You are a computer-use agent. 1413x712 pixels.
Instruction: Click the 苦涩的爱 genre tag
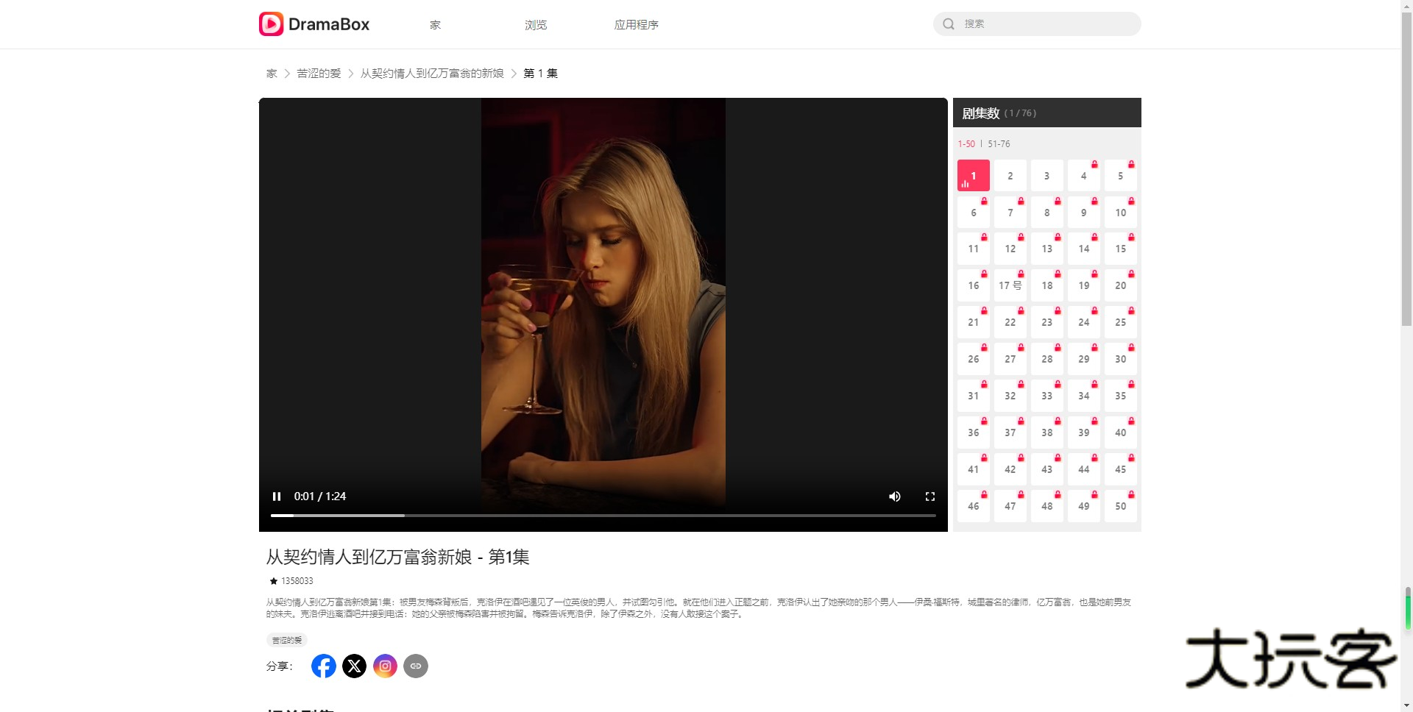pos(287,640)
